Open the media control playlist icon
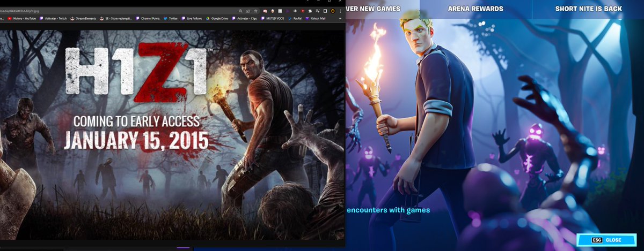644x251 pixels. [x=318, y=11]
